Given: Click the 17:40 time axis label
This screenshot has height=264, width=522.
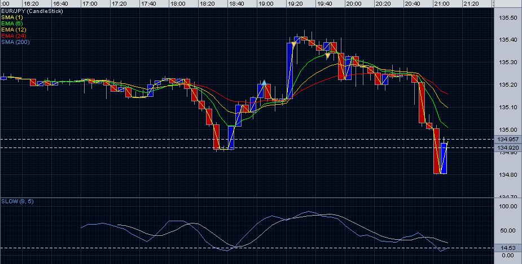Looking at the screenshot, I should [x=148, y=3].
